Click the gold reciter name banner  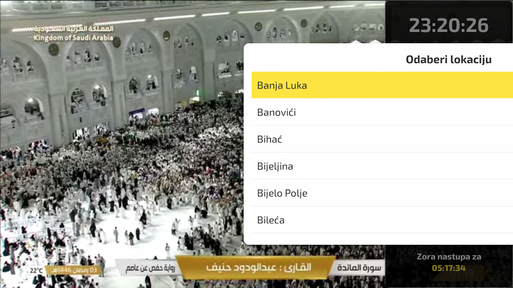coord(255,267)
